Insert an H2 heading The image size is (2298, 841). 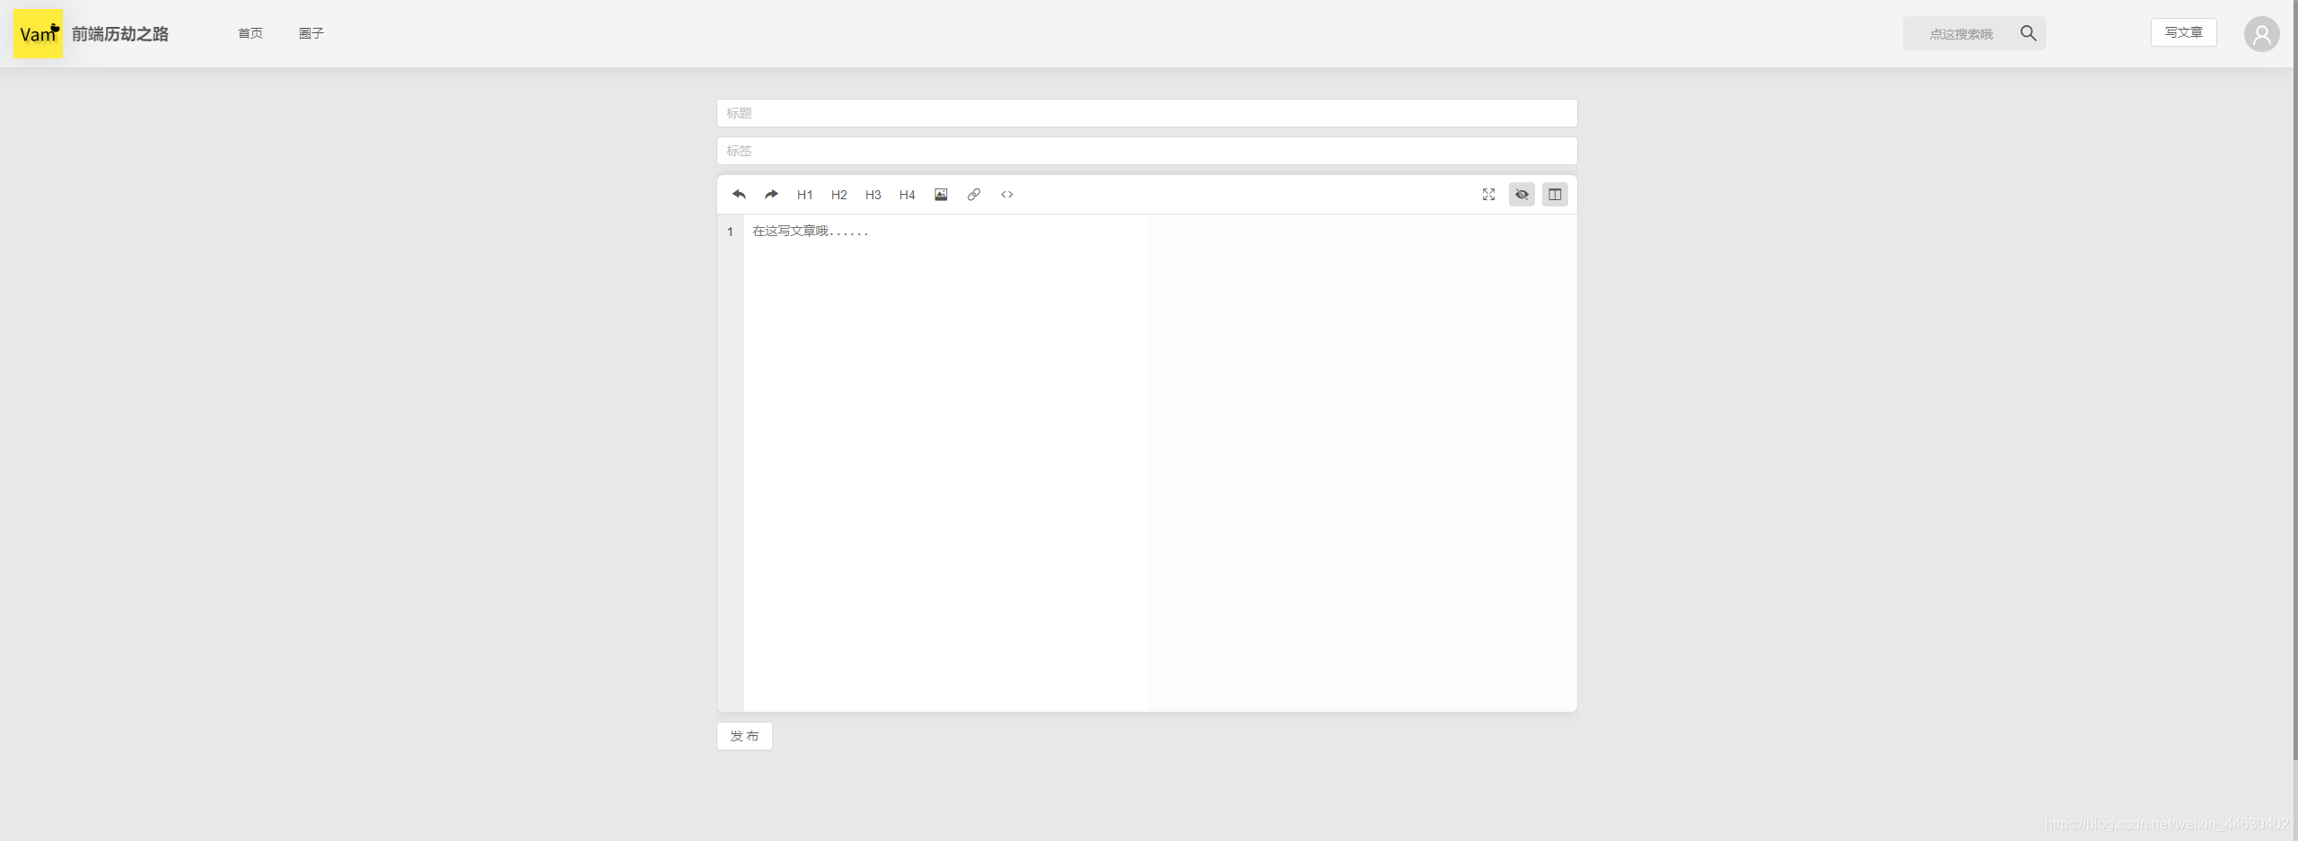click(839, 195)
